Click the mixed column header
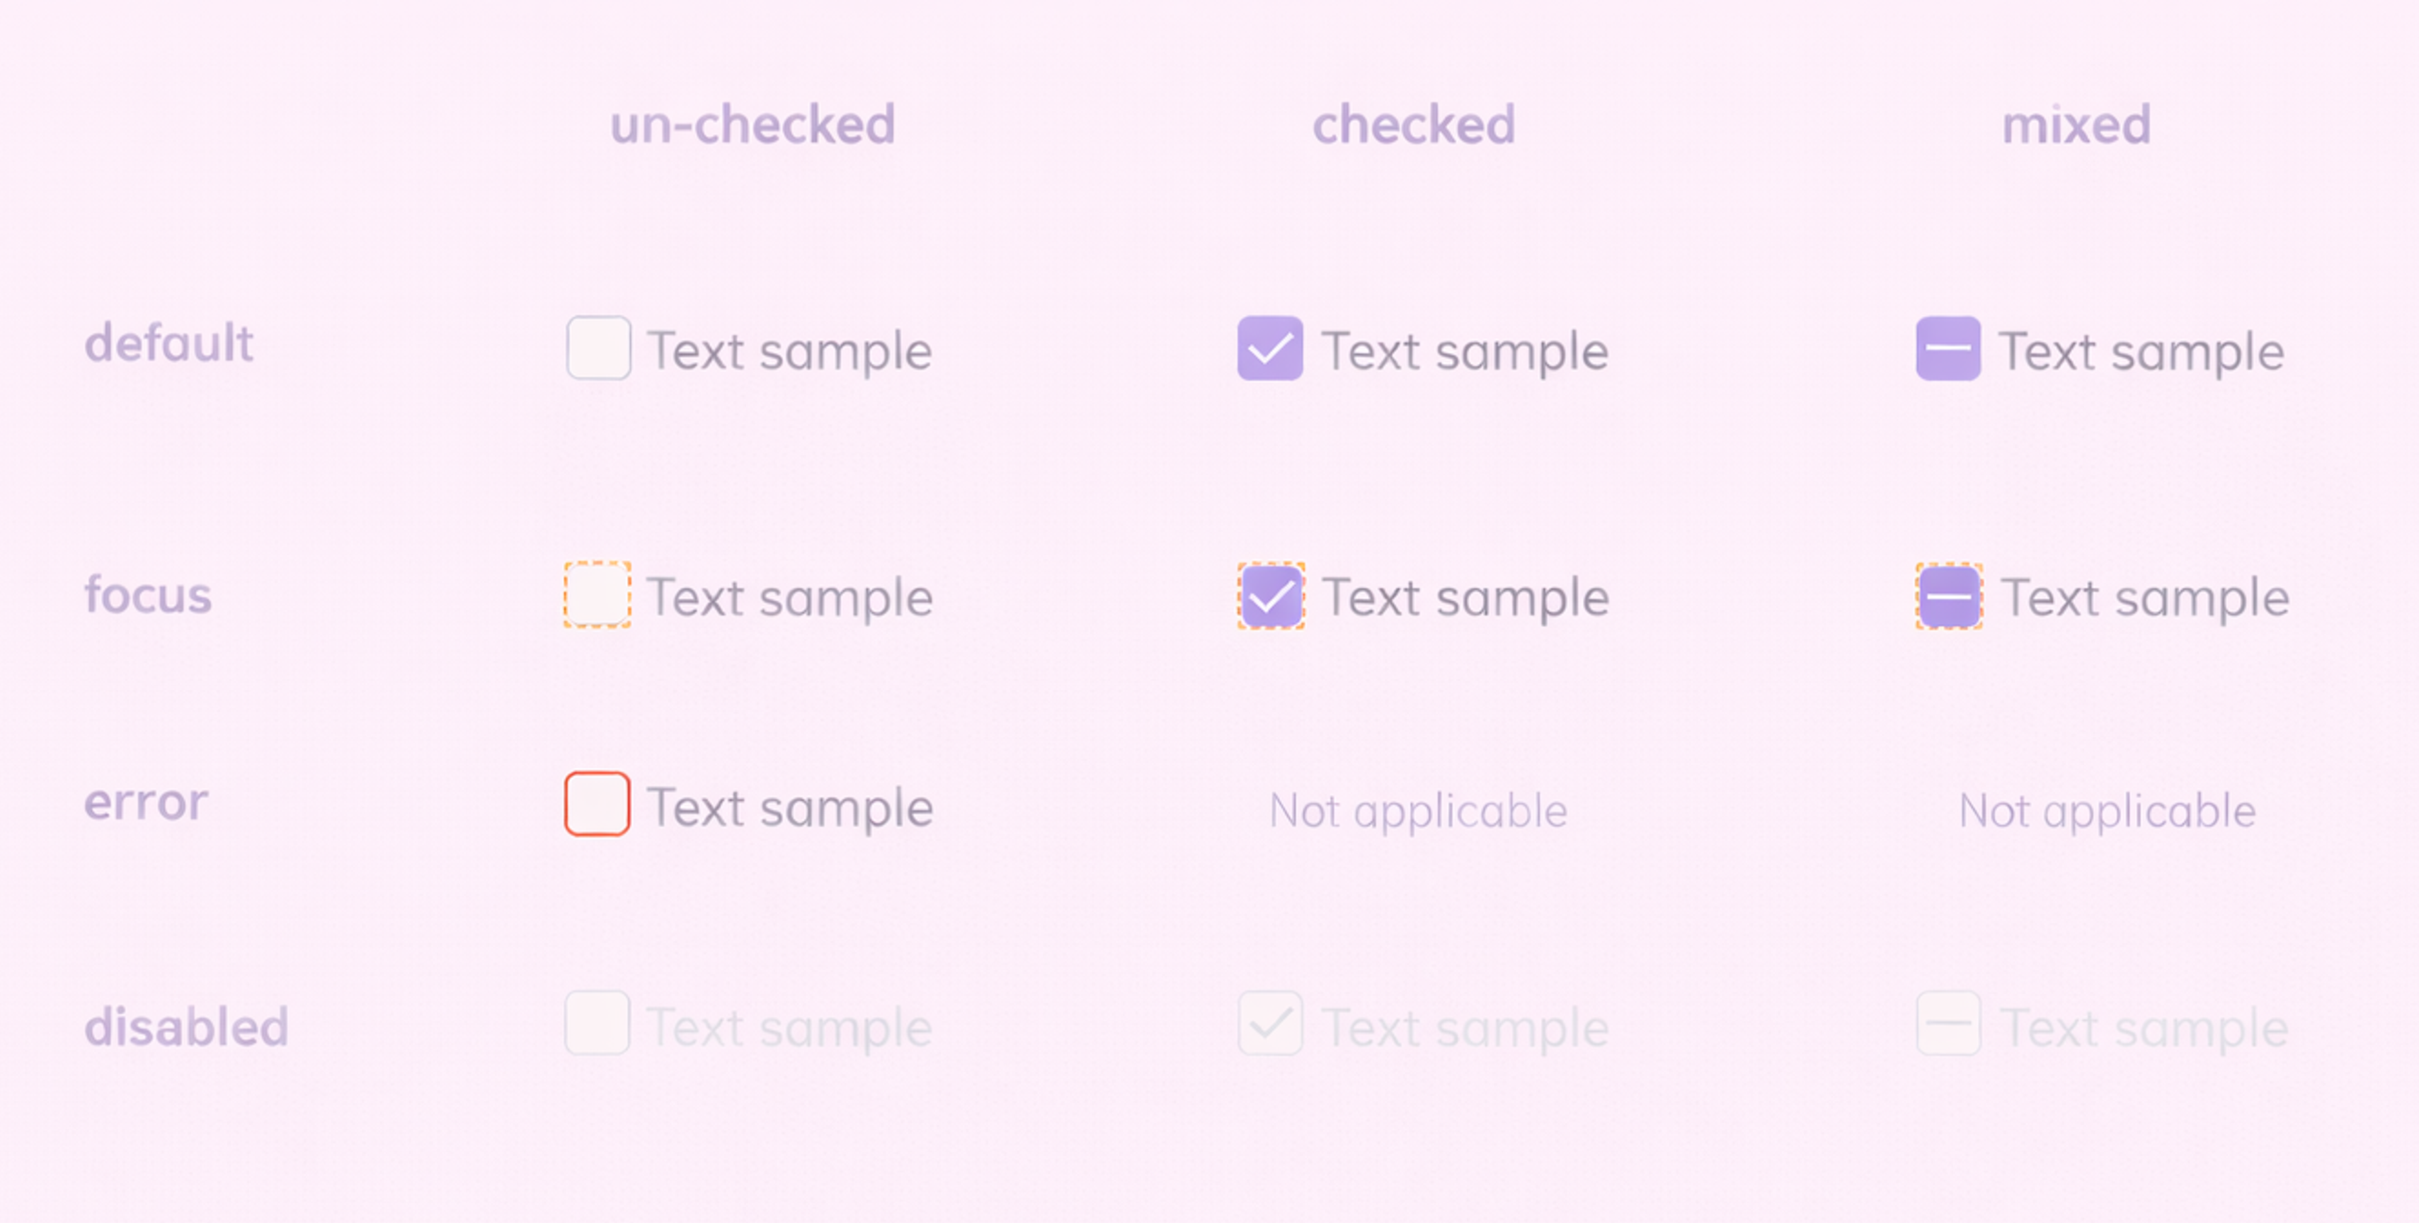This screenshot has height=1223, width=2419. tap(2075, 123)
